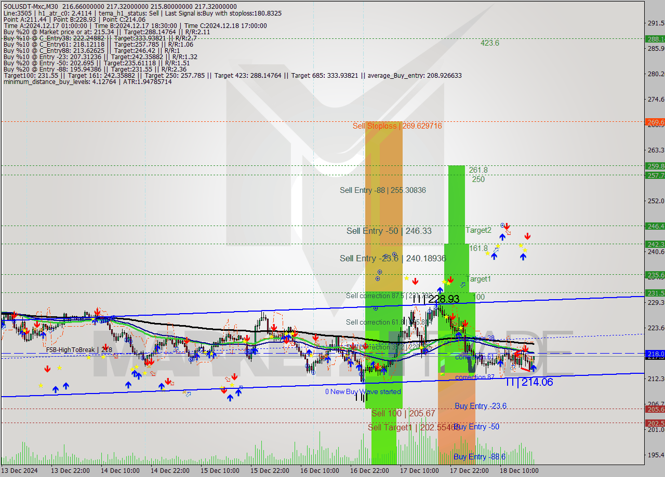Click the 214.06 low point label
This screenshot has width=665, height=477.
tap(529, 382)
